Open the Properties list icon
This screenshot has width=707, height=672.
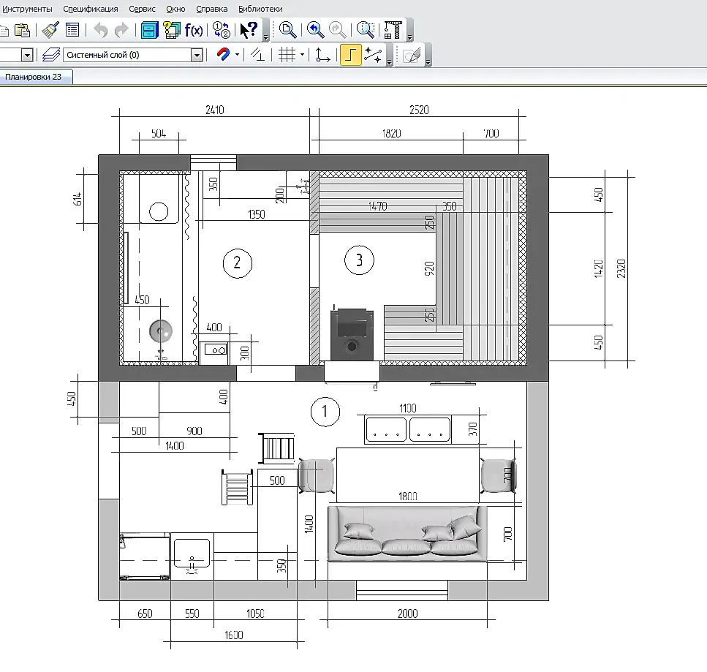pos(72,30)
